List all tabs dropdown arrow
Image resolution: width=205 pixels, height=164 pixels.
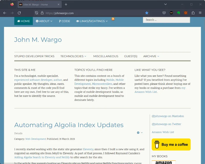click(x=166, y=4)
